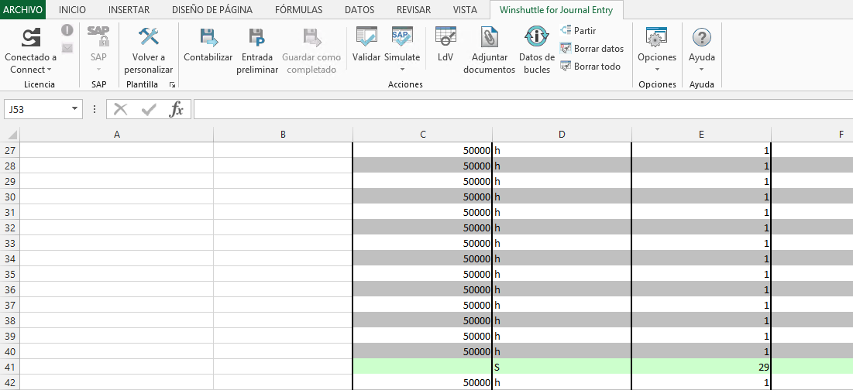Click the Ayuda question mark icon
Image resolution: width=853 pixels, height=390 pixels.
702,37
